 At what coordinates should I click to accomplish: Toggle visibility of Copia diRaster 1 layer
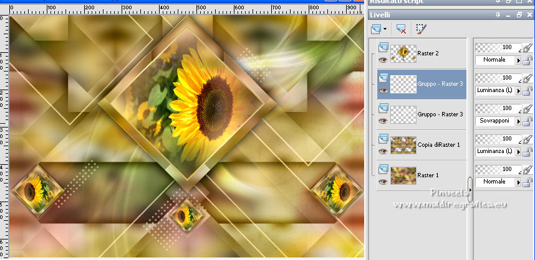point(383,151)
